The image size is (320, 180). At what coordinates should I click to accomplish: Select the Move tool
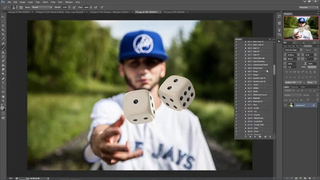pos(3,16)
